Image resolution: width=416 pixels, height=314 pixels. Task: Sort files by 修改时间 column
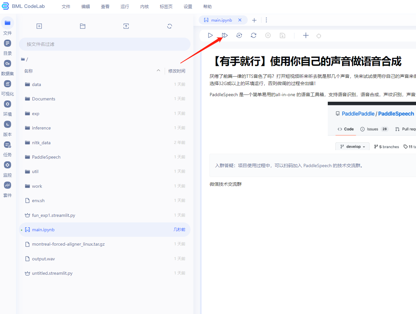coord(177,71)
